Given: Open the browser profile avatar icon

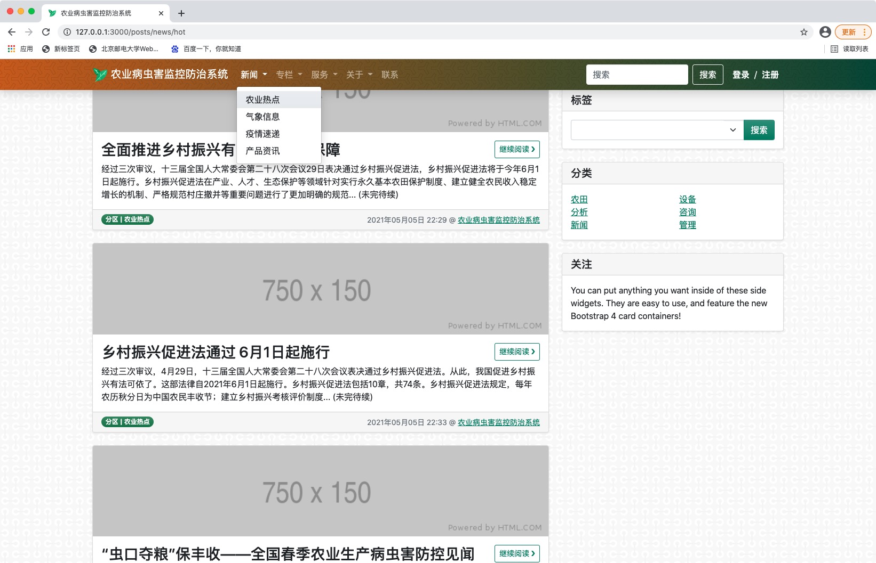Looking at the screenshot, I should point(825,32).
